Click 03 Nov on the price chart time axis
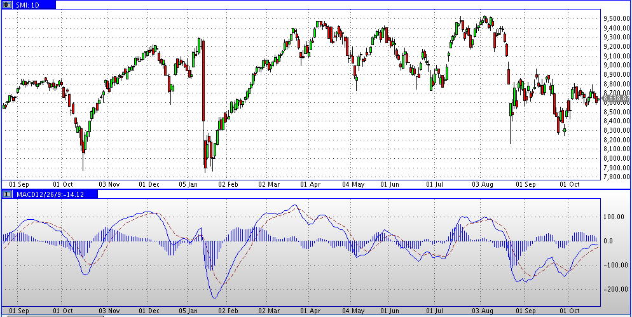The image size is (632, 317). click(109, 184)
